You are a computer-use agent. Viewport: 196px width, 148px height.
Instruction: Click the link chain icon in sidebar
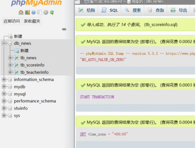64,29
